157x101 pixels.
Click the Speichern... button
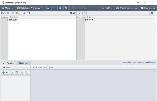point(148,8)
